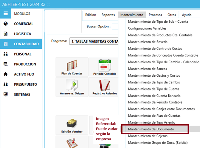Select Mantenimiento de Bancos menu entry
The width and height of the screenshot is (200, 148).
(x=147, y=69)
